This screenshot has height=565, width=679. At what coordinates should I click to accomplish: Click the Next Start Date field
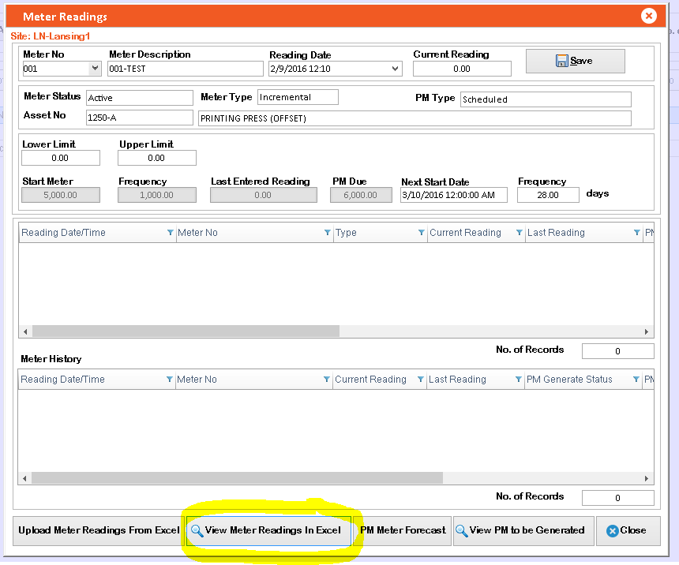pos(453,195)
